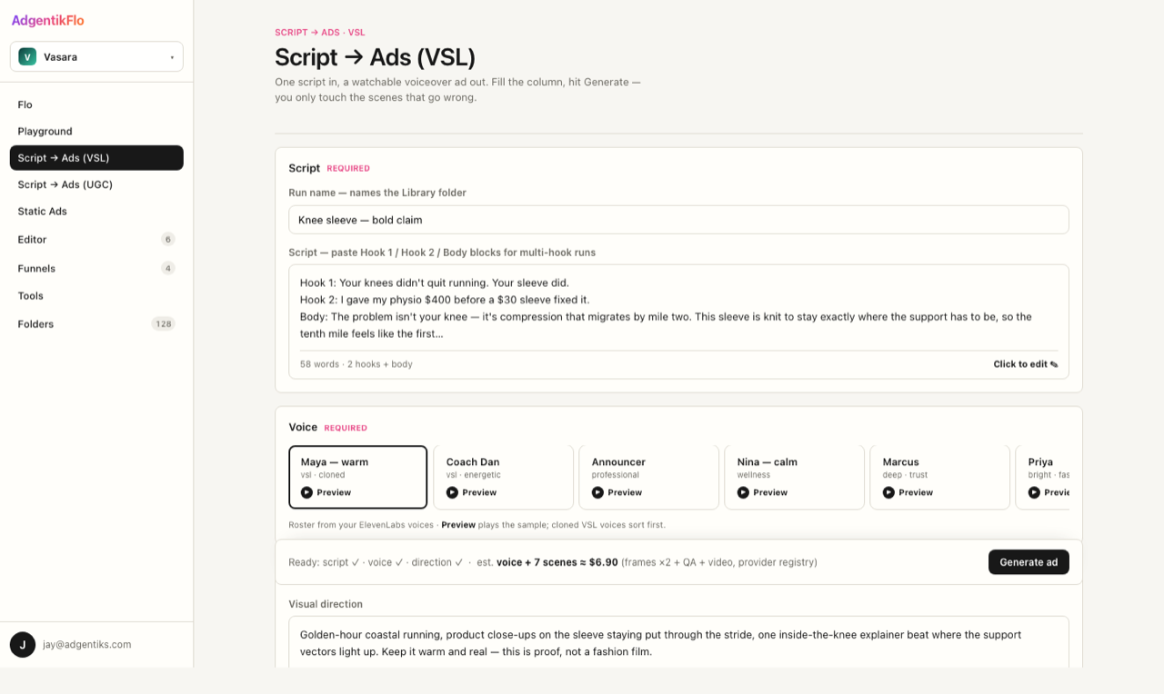This screenshot has height=694, width=1164.
Task: Click the Editor count badge 6
Action: (167, 240)
